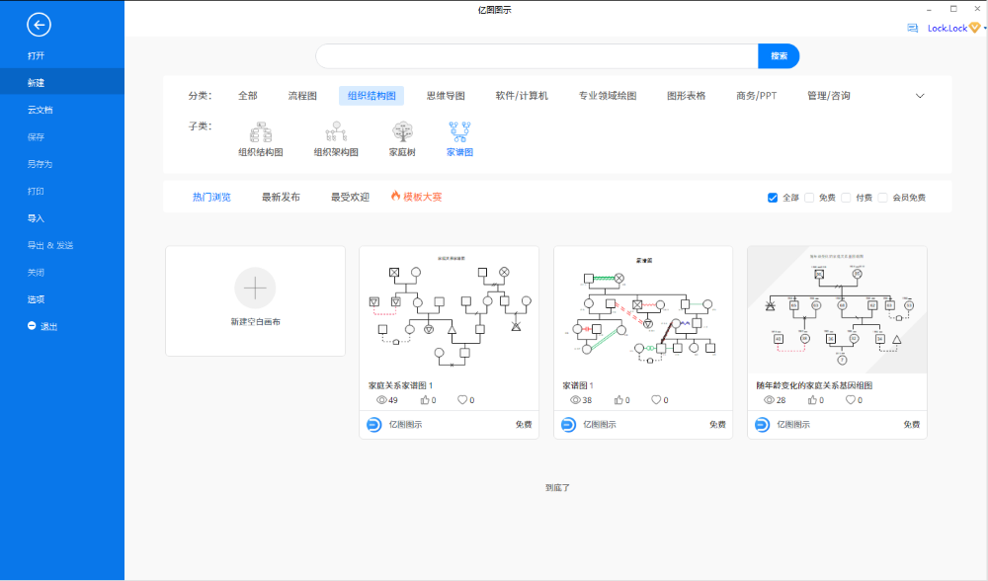Enable the 会员免费 checkbox filter
Image resolution: width=988 pixels, height=581 pixels.
tap(882, 198)
